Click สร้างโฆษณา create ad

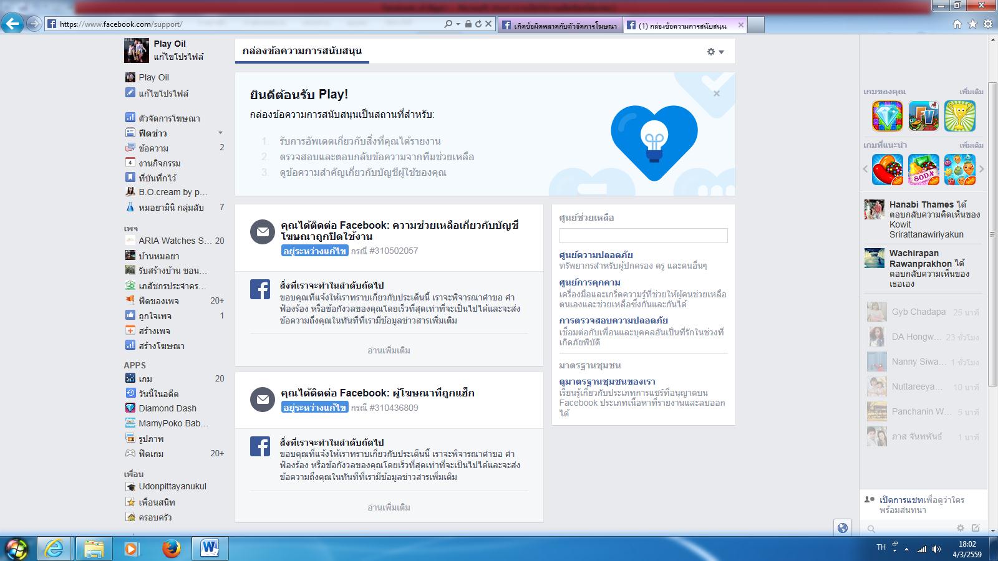coord(161,345)
